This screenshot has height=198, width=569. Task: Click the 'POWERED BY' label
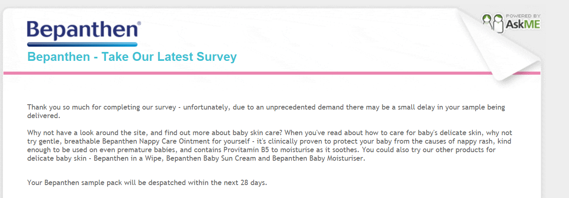point(523,16)
